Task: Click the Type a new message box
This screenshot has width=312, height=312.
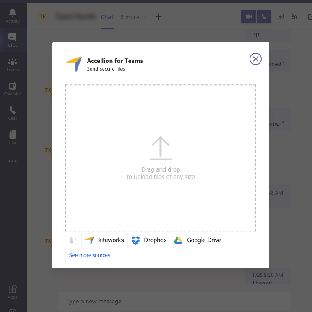Action: [x=175, y=302]
